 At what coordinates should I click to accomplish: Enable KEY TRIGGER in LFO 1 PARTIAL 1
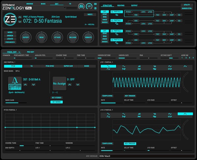(130, 96)
